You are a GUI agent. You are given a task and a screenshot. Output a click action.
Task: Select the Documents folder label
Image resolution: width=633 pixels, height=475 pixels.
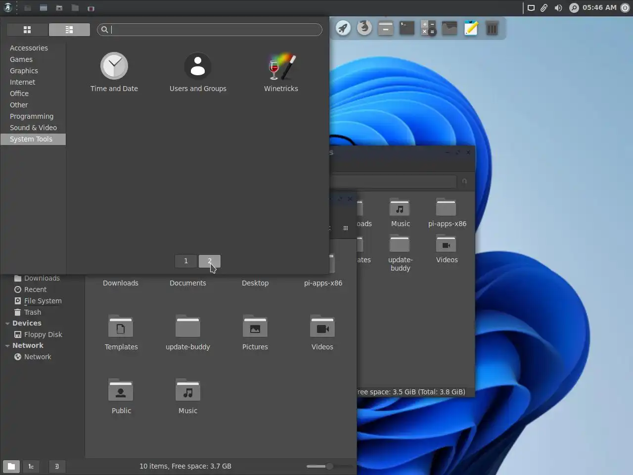click(188, 283)
